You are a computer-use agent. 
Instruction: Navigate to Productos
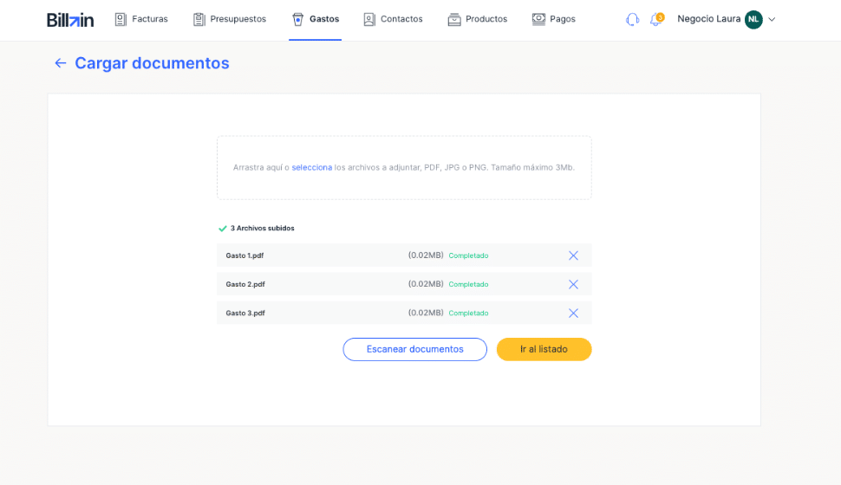[x=477, y=19]
